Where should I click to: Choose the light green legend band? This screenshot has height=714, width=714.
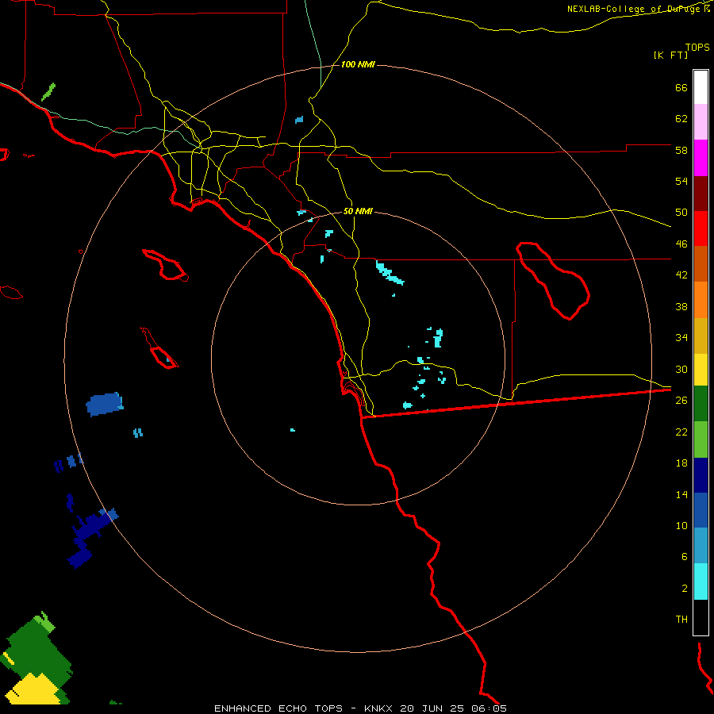701,440
